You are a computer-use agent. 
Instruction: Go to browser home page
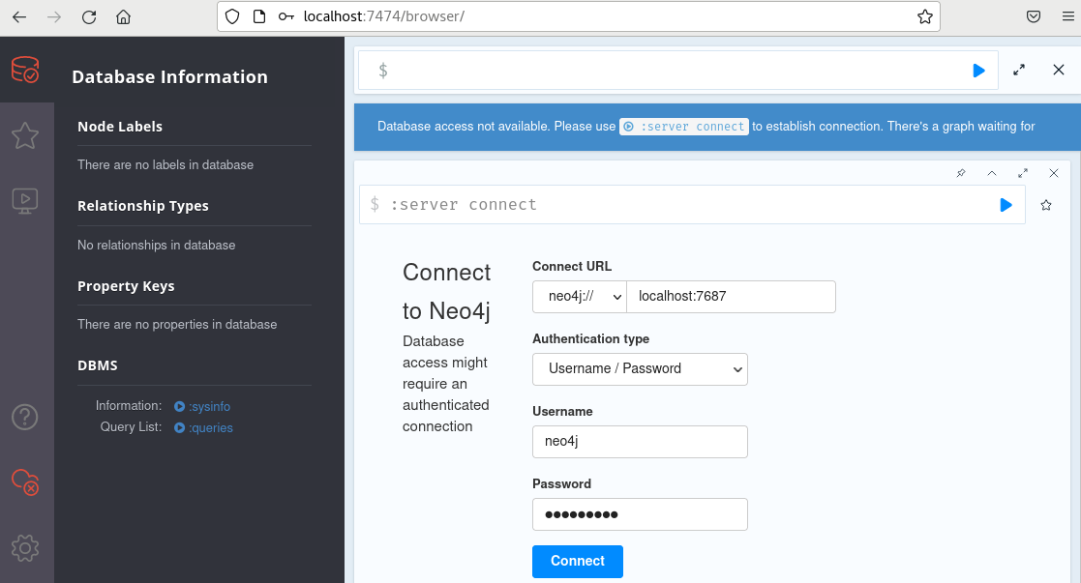(124, 17)
